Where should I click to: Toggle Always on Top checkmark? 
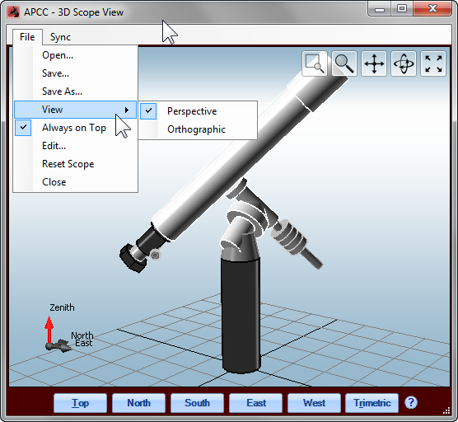pos(23,128)
